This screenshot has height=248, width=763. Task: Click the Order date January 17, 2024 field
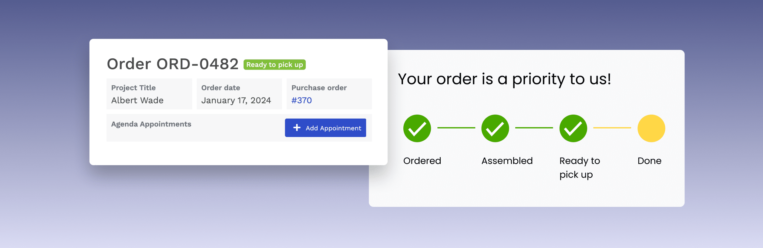click(239, 94)
